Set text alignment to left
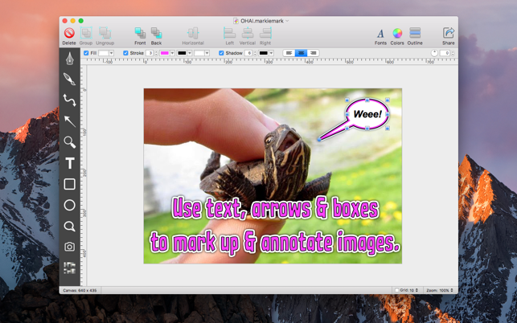 [x=289, y=53]
